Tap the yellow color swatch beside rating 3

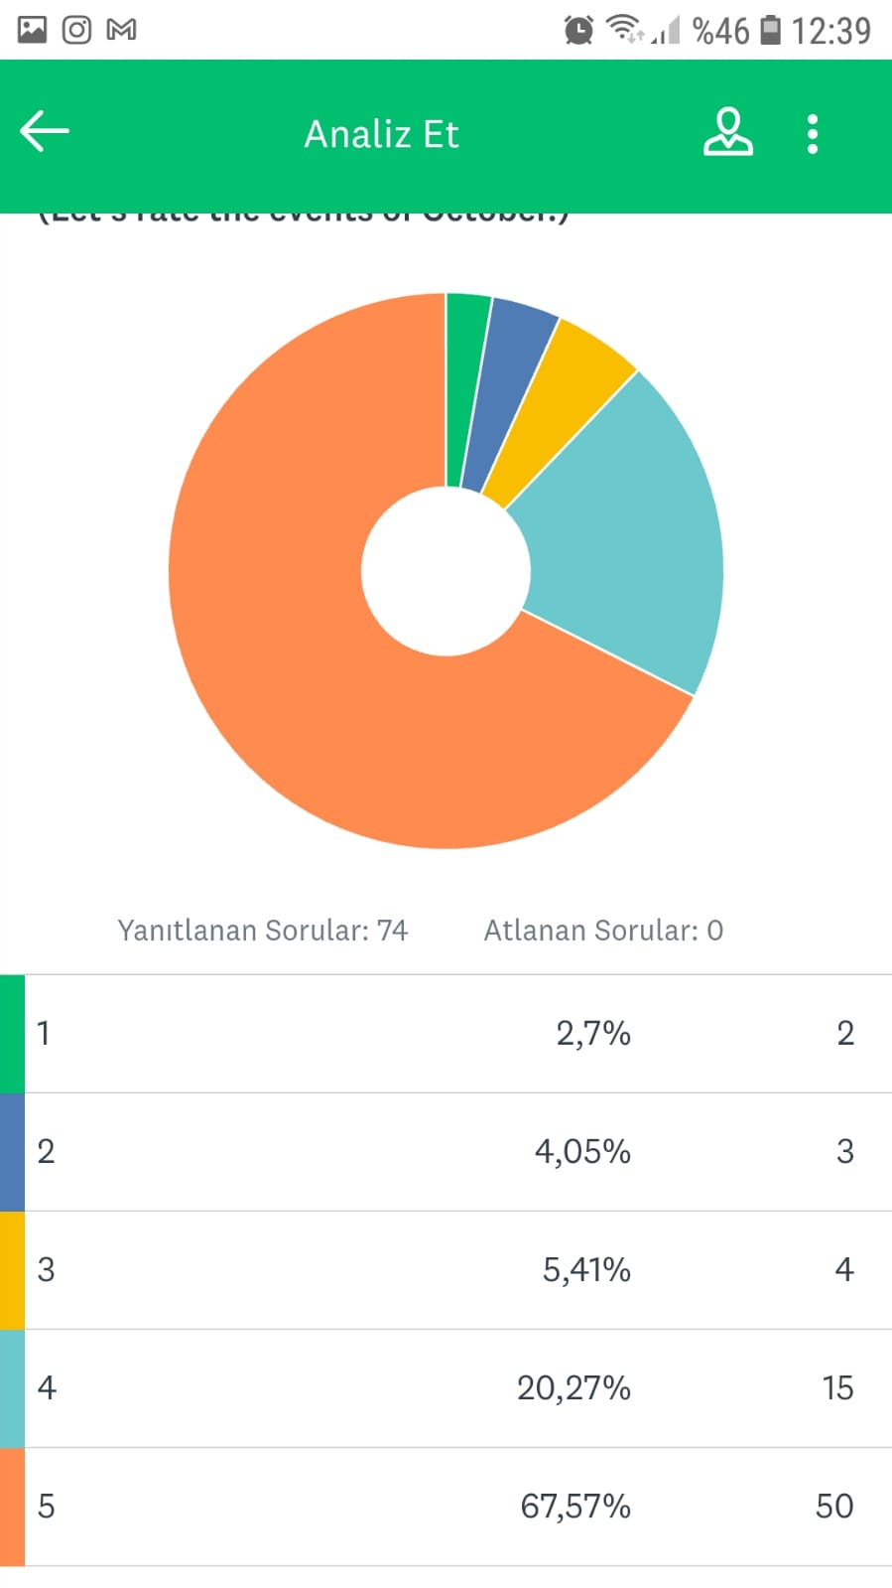tap(10, 1270)
